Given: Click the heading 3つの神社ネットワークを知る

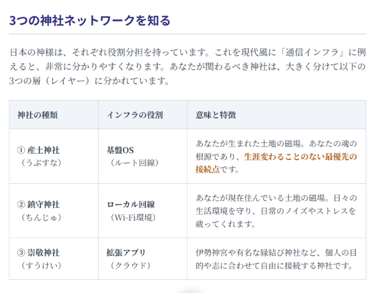Looking at the screenshot, I should 90,20.
